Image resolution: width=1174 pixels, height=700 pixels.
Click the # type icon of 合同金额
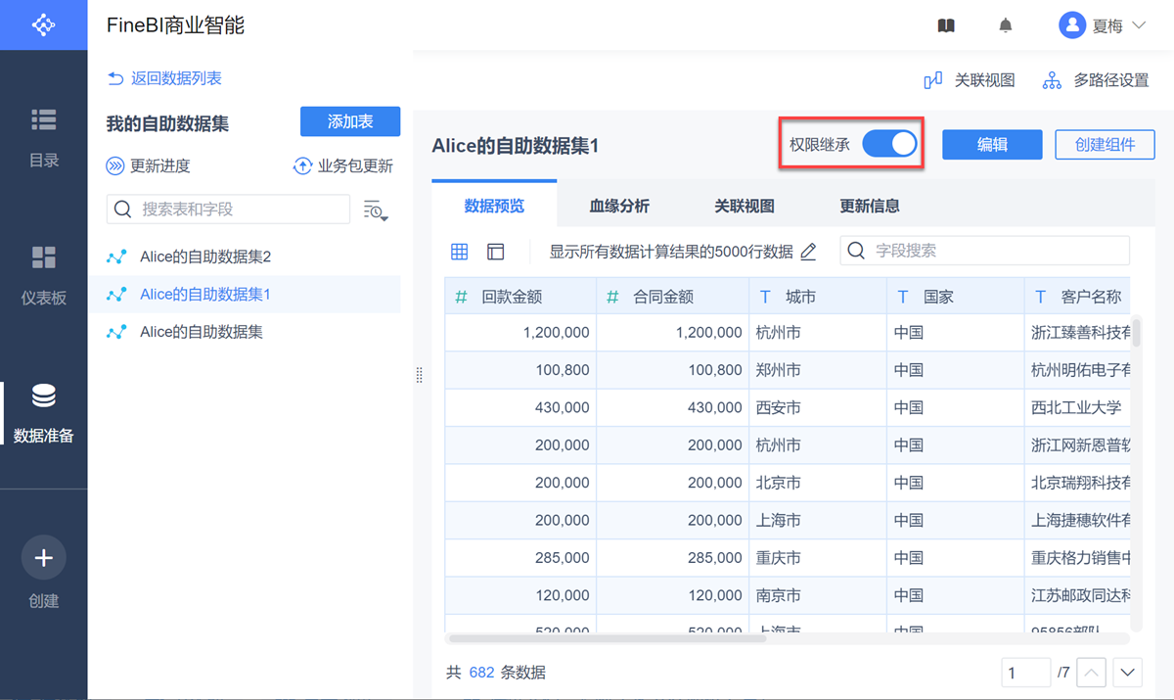click(x=612, y=297)
